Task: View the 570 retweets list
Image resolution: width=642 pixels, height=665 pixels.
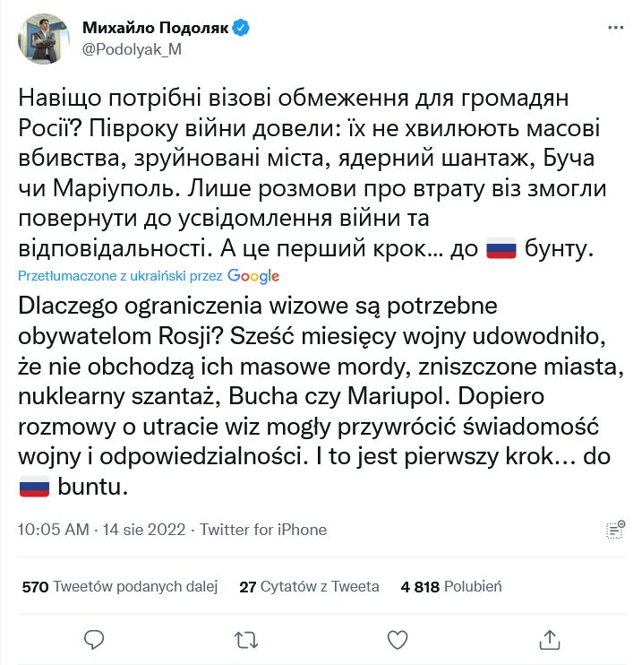Action: click(119, 587)
